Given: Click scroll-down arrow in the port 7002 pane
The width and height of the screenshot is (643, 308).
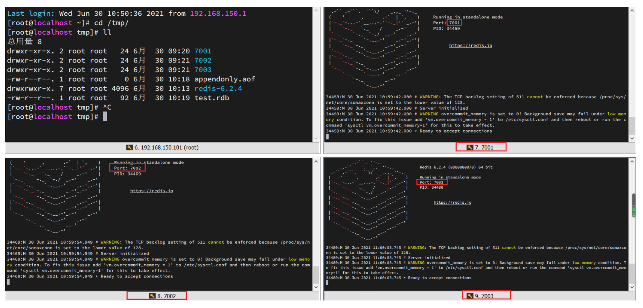Looking at the screenshot, I should pos(316,287).
